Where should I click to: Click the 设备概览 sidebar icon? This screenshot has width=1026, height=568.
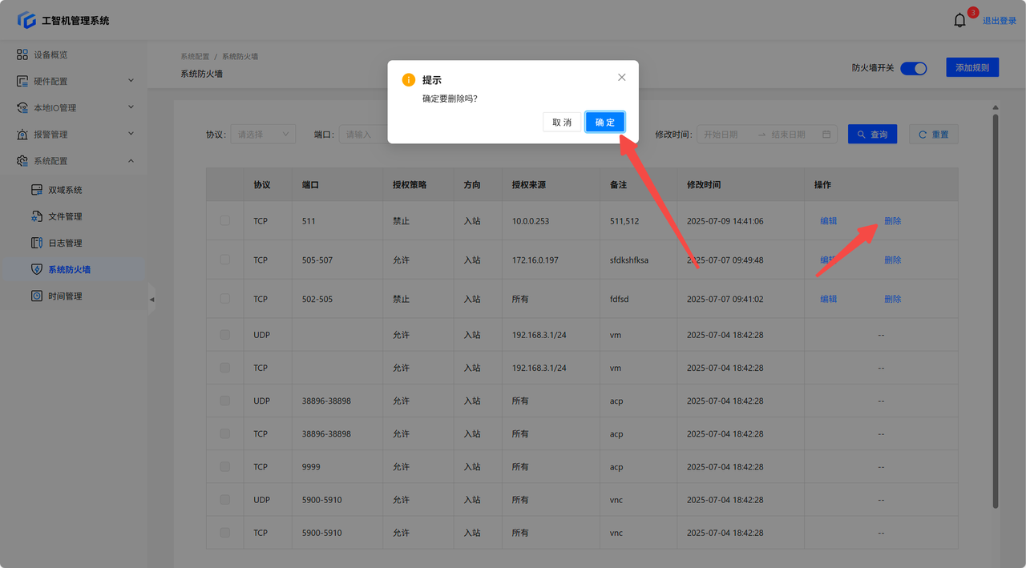[22, 54]
